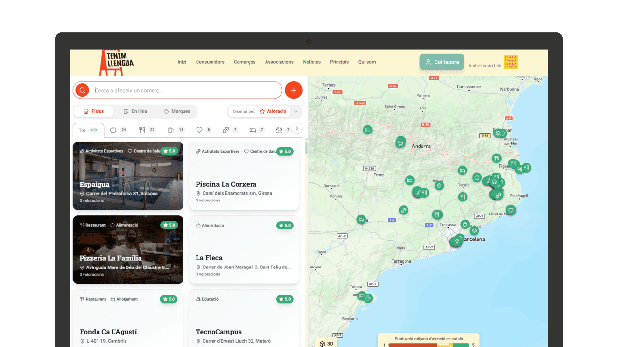Add a new shop with plus button
The image size is (618, 347).
(294, 90)
